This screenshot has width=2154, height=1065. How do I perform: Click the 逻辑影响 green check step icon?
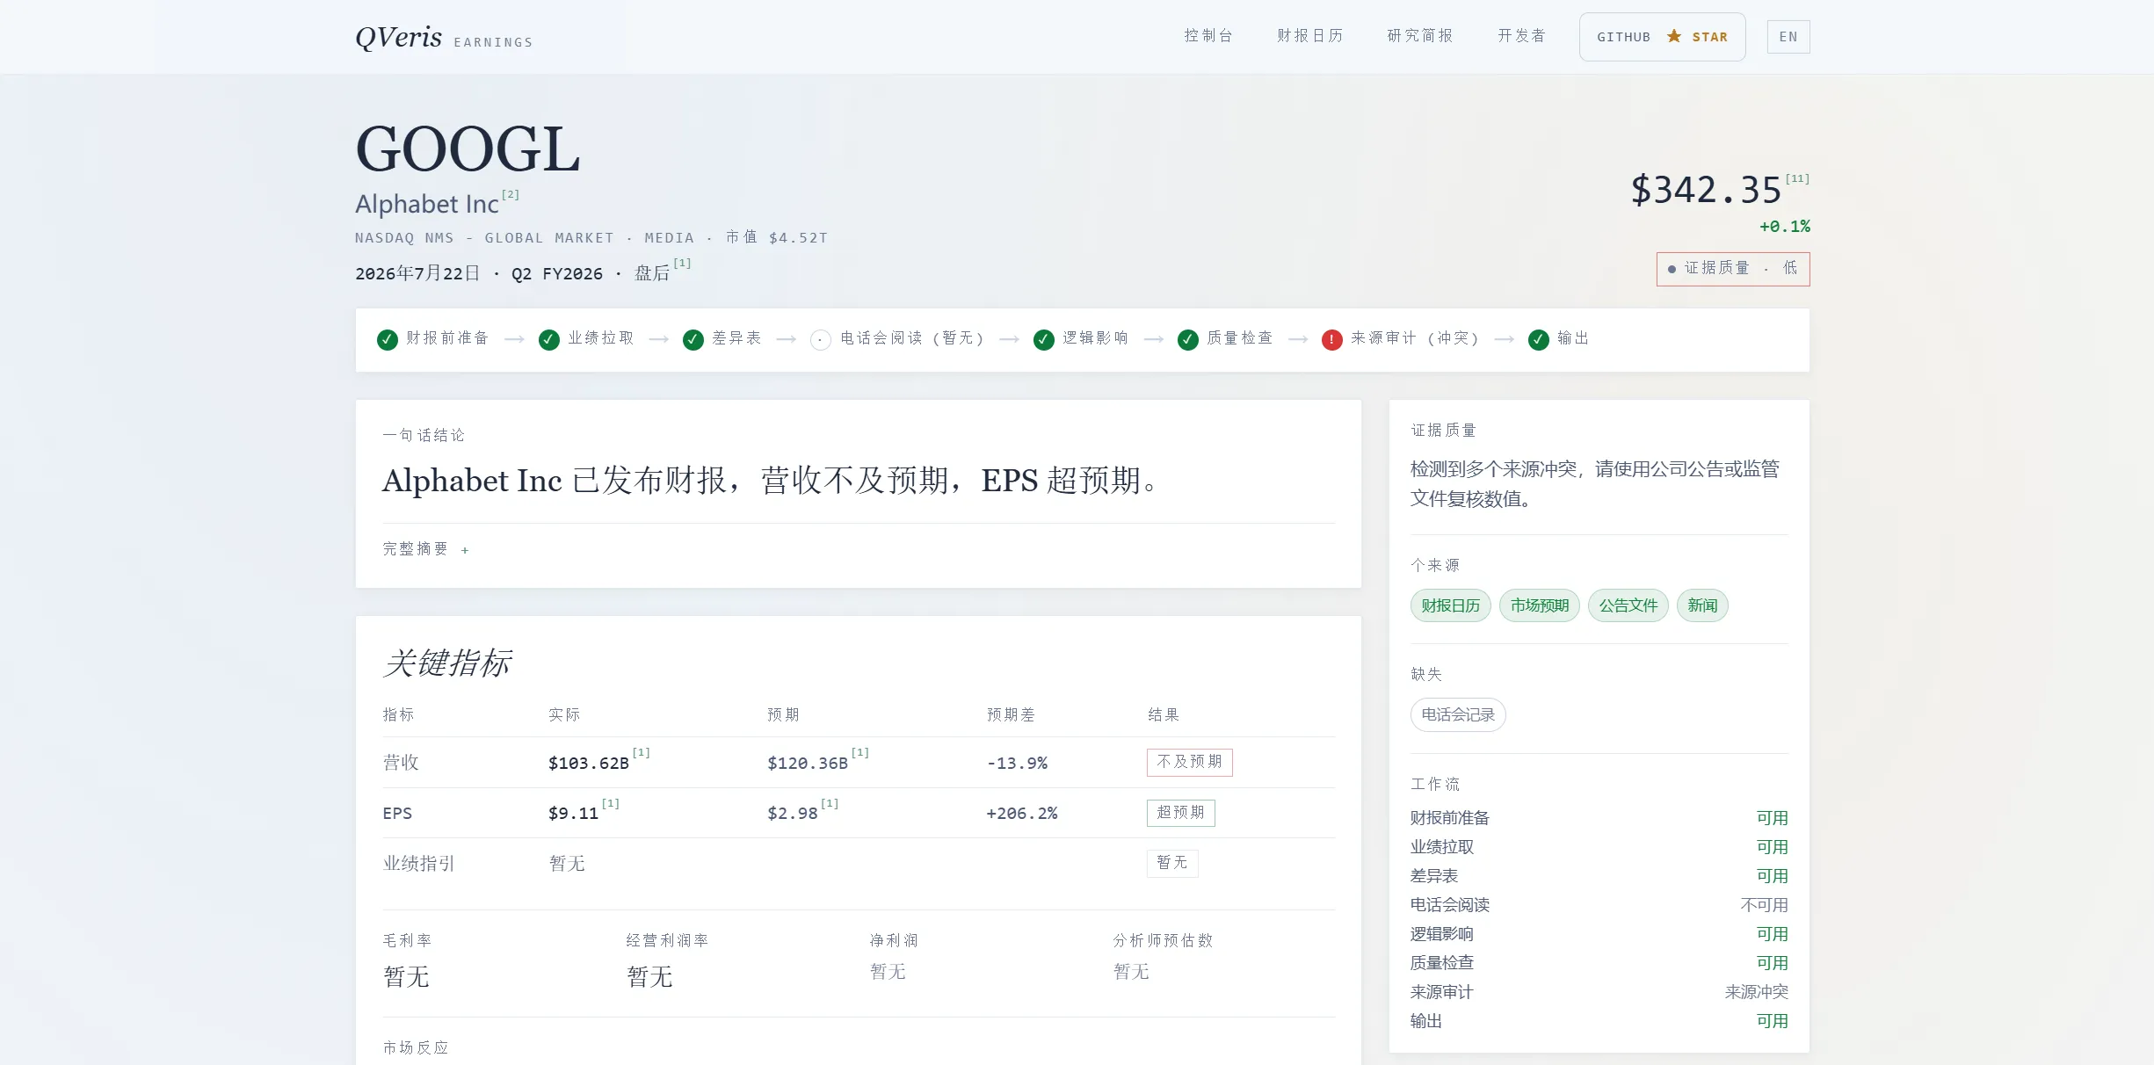1044,339
